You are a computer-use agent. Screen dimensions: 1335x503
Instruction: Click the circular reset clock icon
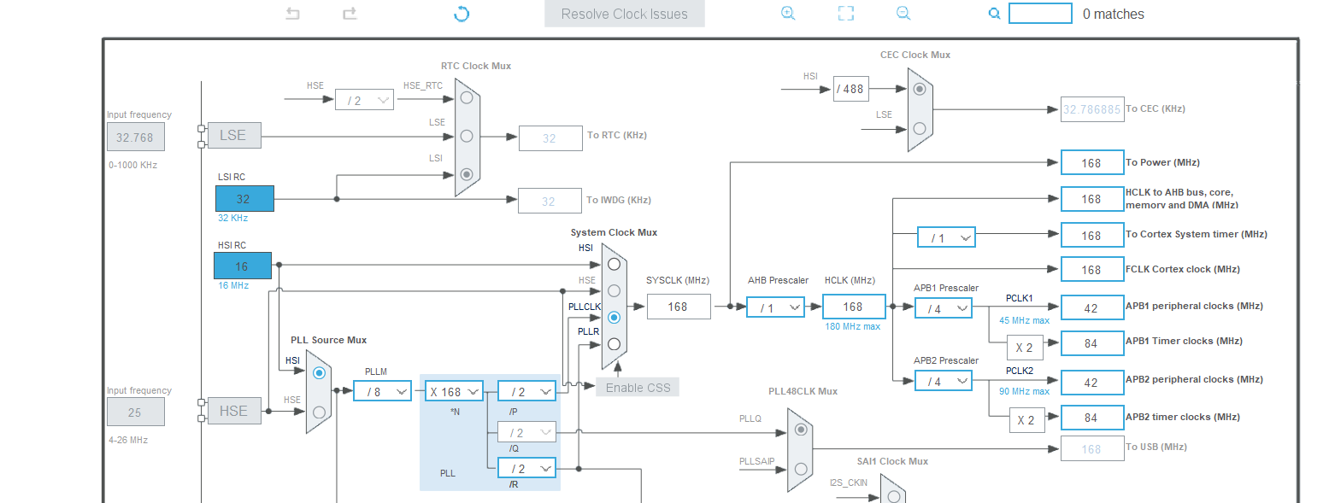pyautogui.click(x=462, y=14)
